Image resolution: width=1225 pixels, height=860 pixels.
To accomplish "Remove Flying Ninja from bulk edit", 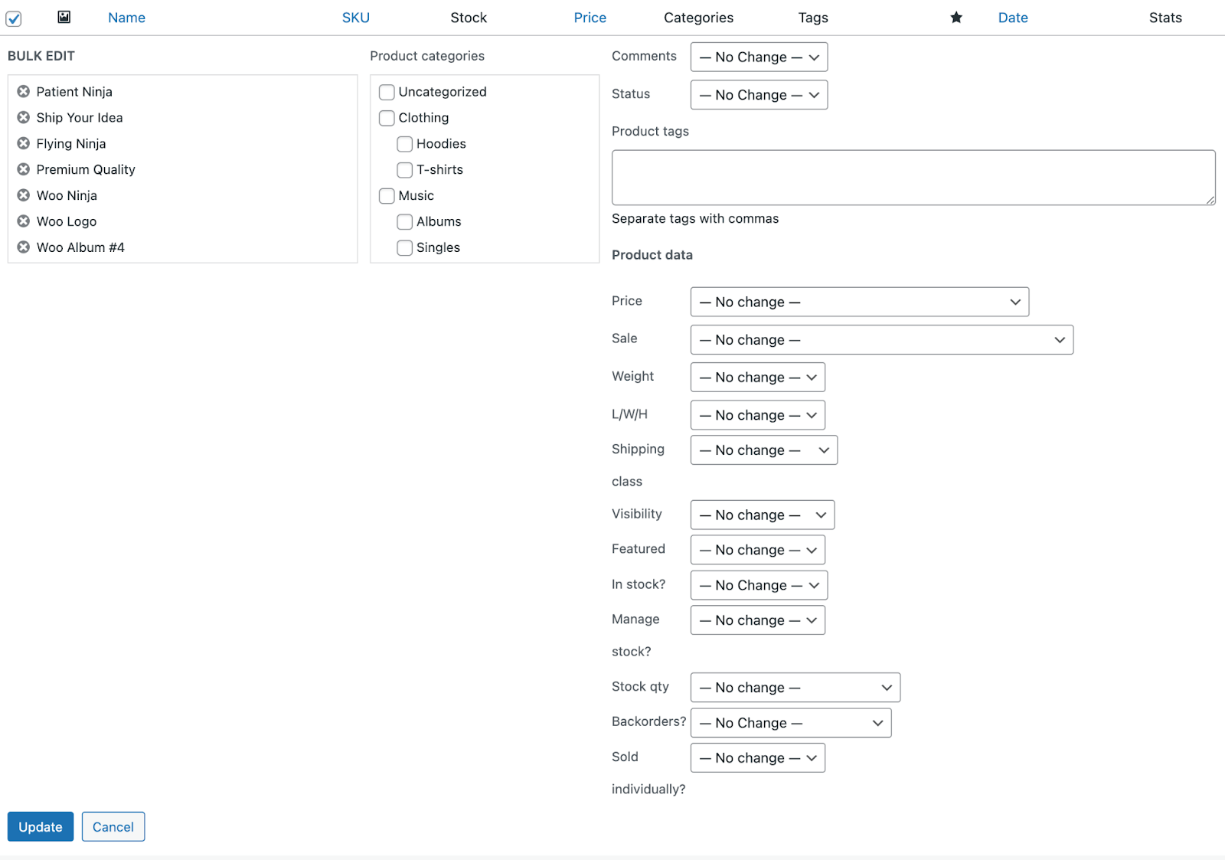I will pos(23,143).
